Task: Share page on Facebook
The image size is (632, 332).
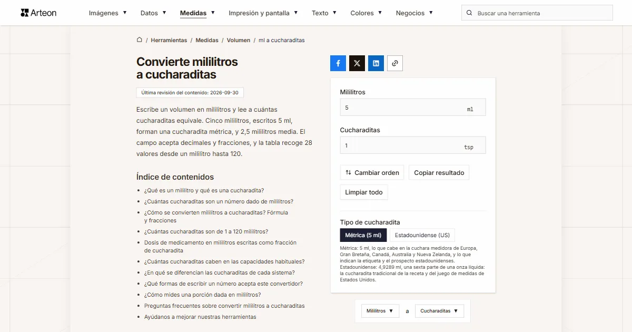Action: tap(338, 63)
